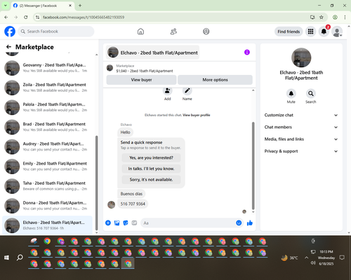Click the Find friends button
Viewport: 351px width, 280px height.
289,31
